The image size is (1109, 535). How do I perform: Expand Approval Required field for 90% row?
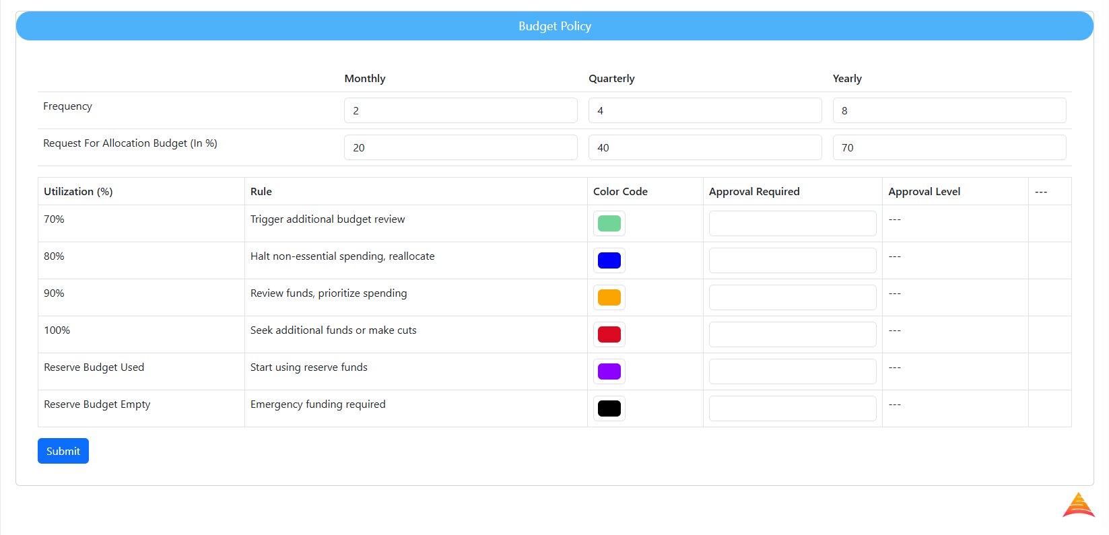tap(792, 297)
